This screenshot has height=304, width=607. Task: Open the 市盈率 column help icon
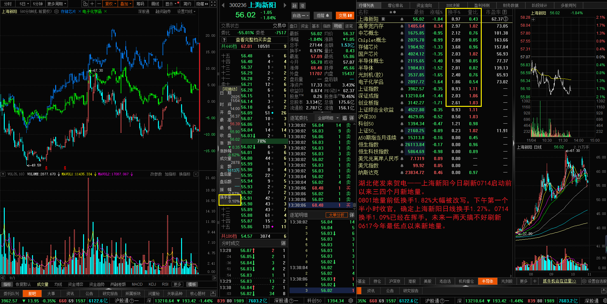pos(505,12)
